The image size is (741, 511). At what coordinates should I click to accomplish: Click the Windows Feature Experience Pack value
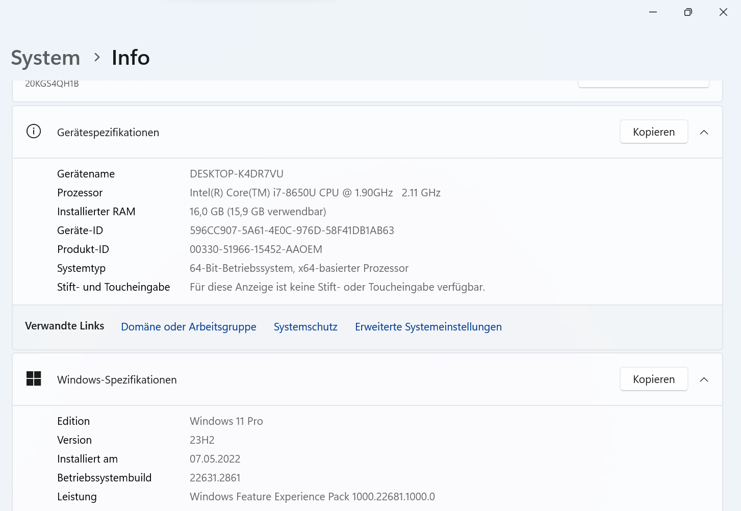point(312,497)
